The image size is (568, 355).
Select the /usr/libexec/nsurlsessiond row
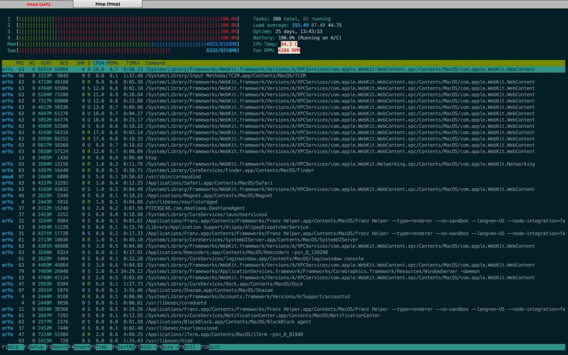pos(284,328)
